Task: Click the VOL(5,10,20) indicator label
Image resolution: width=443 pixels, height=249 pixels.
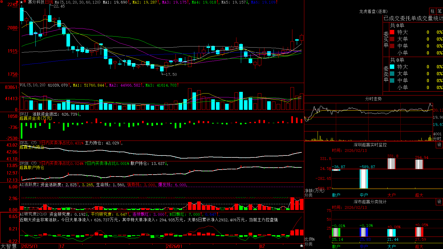Action: click(32, 85)
